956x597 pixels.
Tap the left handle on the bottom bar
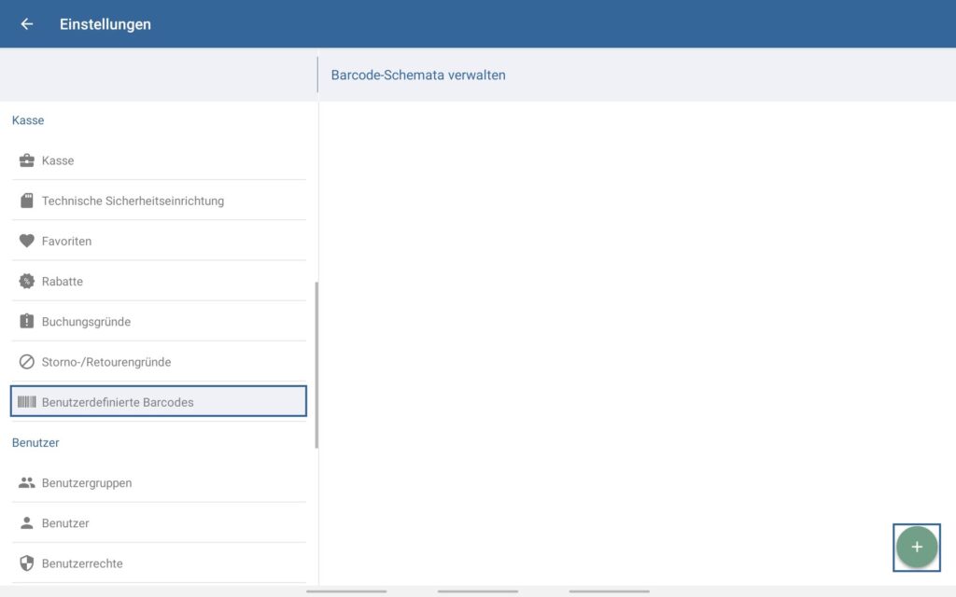click(x=346, y=591)
